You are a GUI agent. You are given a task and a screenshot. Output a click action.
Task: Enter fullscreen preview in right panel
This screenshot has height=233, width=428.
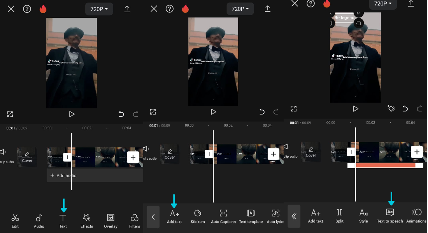293,109
